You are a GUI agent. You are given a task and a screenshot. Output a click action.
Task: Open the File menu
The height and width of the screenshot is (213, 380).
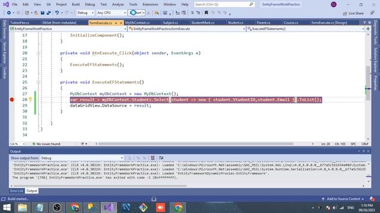click(14, 4)
